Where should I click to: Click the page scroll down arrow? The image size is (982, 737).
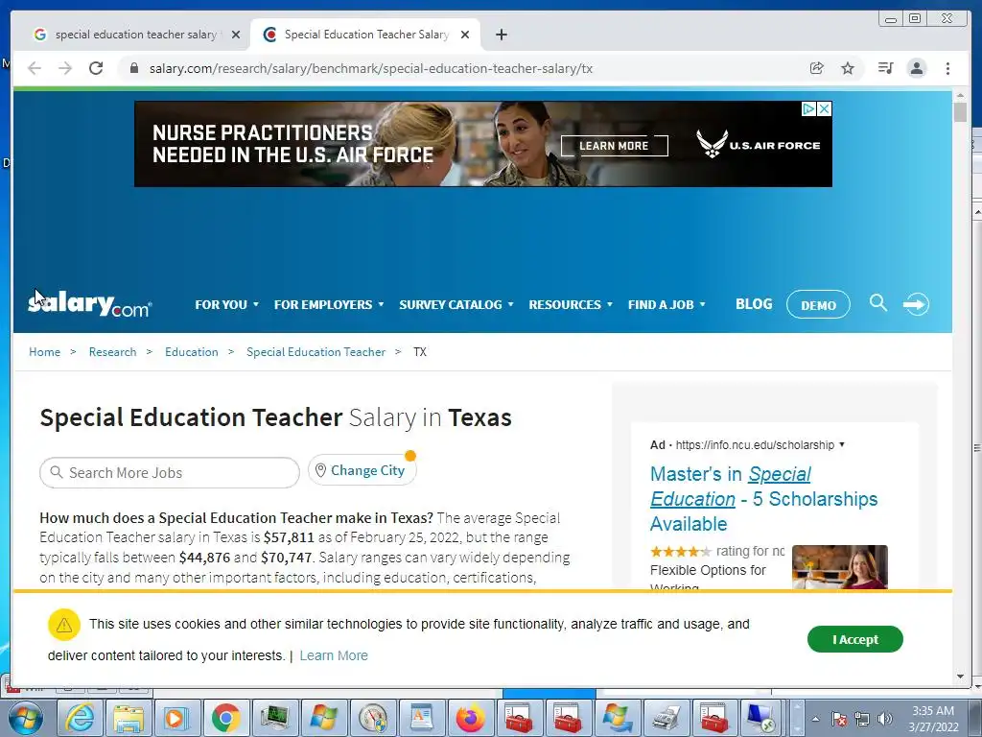pyautogui.click(x=960, y=677)
